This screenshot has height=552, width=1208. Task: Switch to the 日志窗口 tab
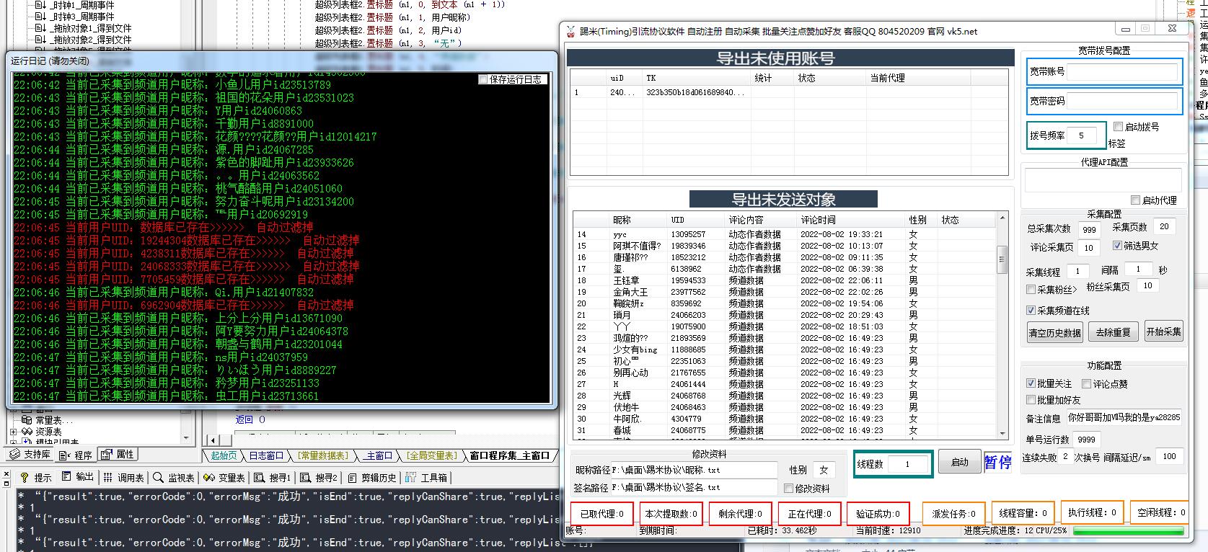point(266,455)
